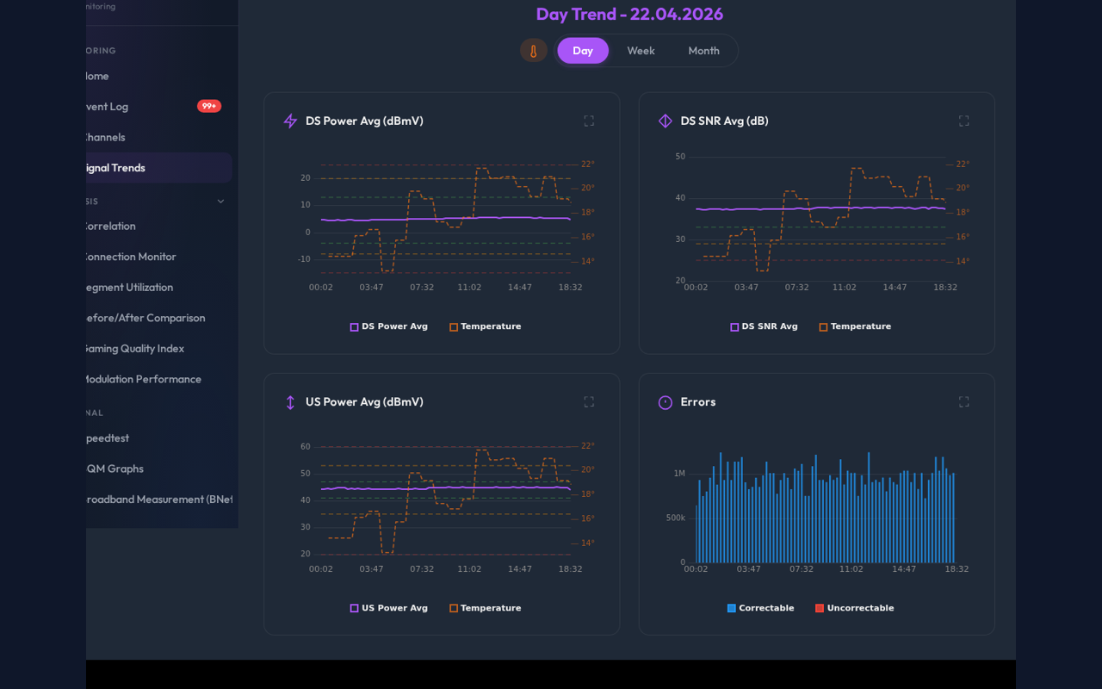Viewport: 1102px width, 689px height.
Task: Expand the Errors chart to fullscreen
Action: [963, 400]
